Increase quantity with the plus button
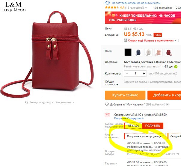 click(x=144, y=74)
